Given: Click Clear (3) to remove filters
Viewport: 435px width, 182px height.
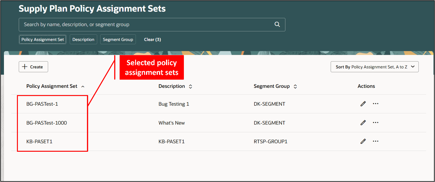Looking at the screenshot, I should pos(152,39).
